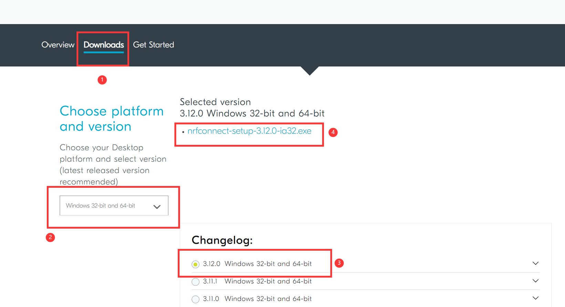565x307 pixels.
Task: Open the Overview tab
Action: (58, 45)
